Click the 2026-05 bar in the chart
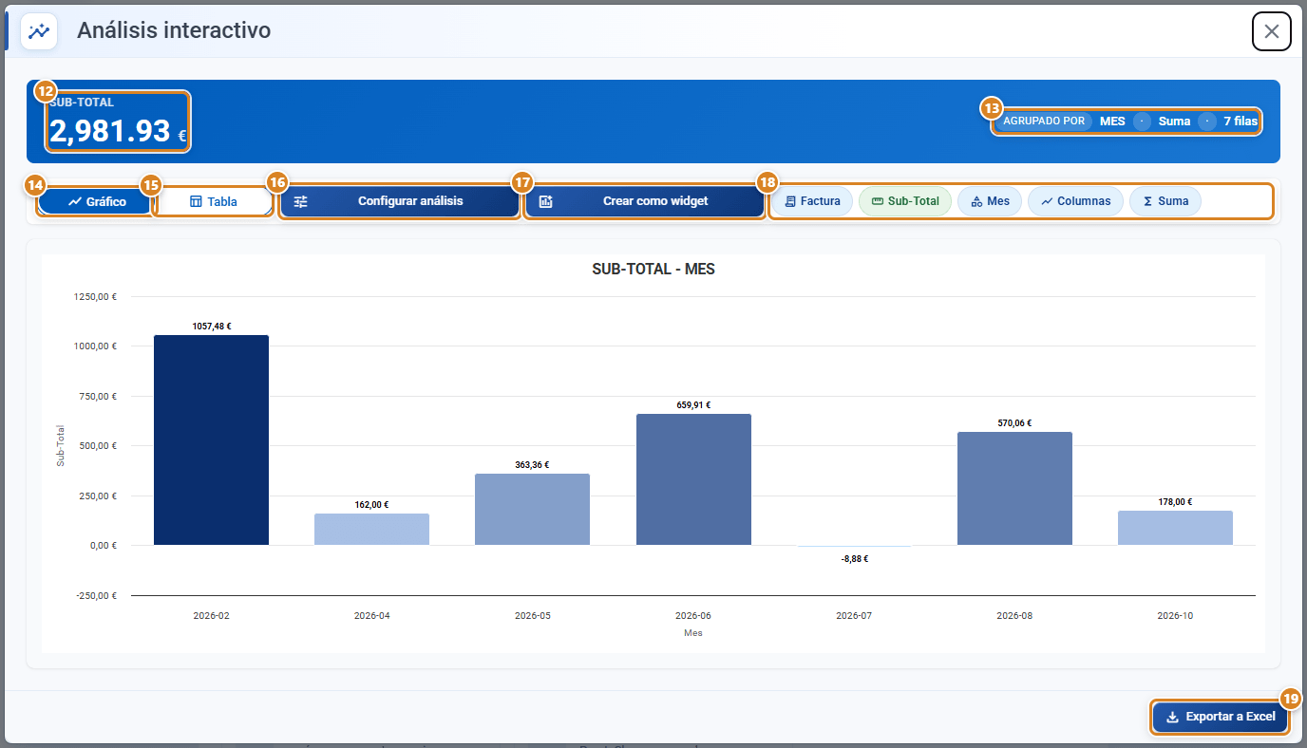1307x748 pixels. pyautogui.click(x=532, y=510)
